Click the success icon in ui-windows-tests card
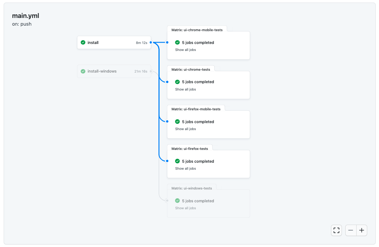Image resolution: width=379 pixels, height=247 pixels. tap(177, 201)
